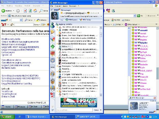Click the Cerca magnifier in IE toolbar
The image size is (159, 119).
tap(41, 11)
